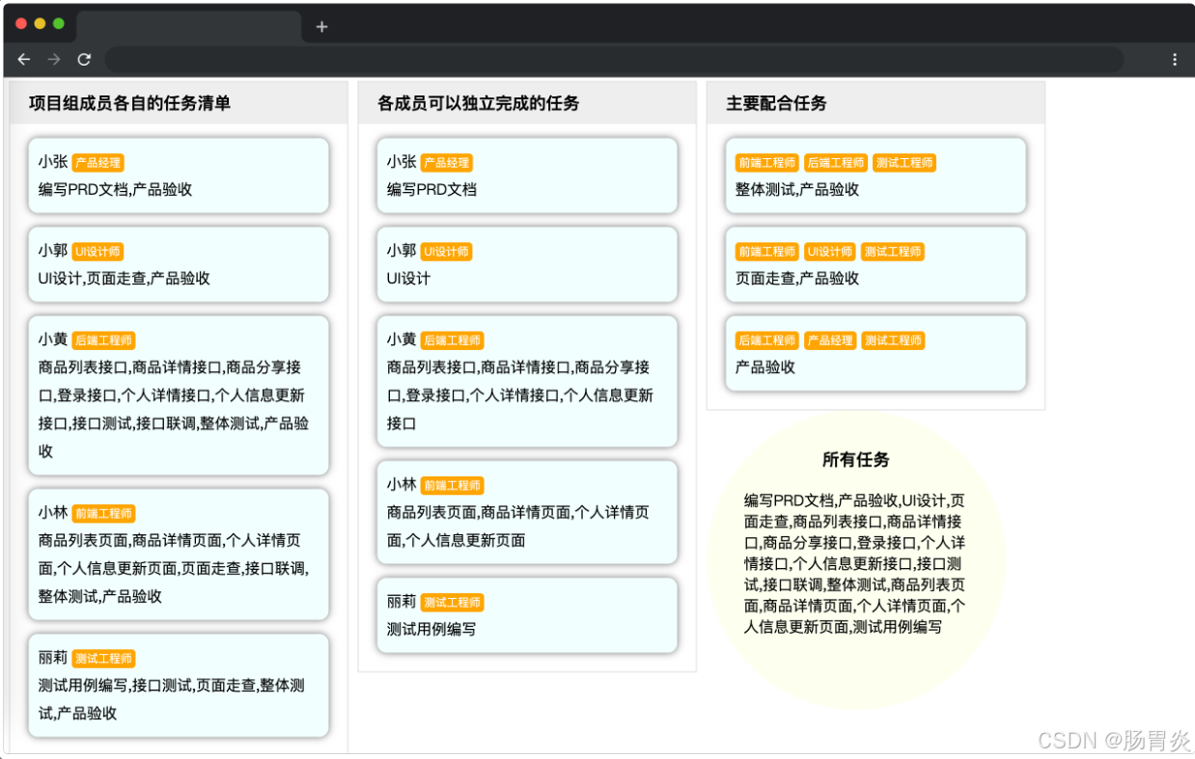The height and width of the screenshot is (759, 1195).
Task: Click name 丽莉 in the task list column
Action: [x=53, y=658]
